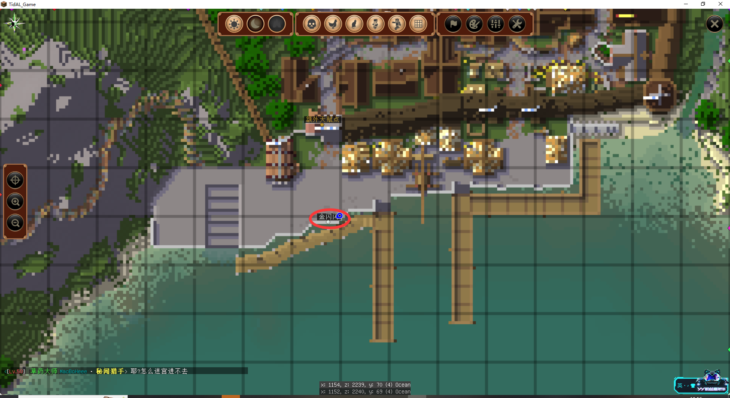Click the chat message 耶?怎么迷宫进不去
730x398 pixels.
pyautogui.click(x=159, y=371)
